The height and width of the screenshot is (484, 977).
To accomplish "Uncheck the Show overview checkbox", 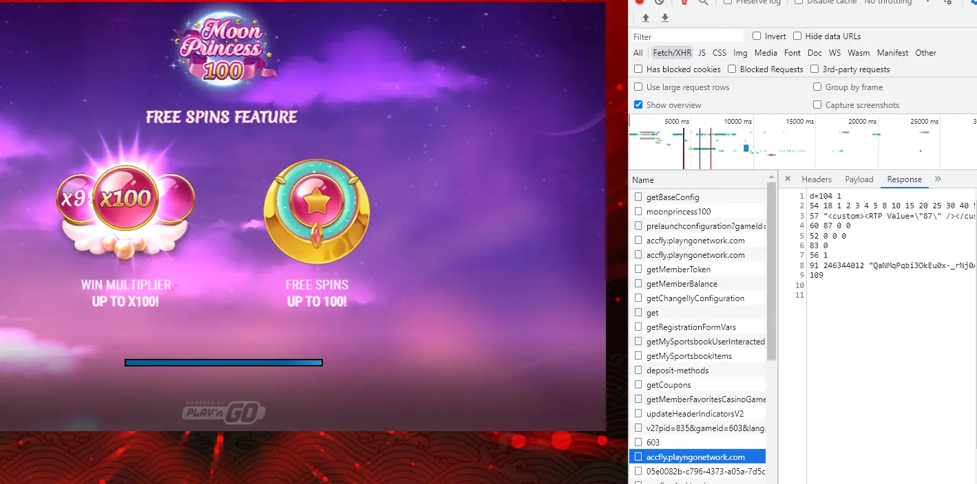I will pos(638,104).
